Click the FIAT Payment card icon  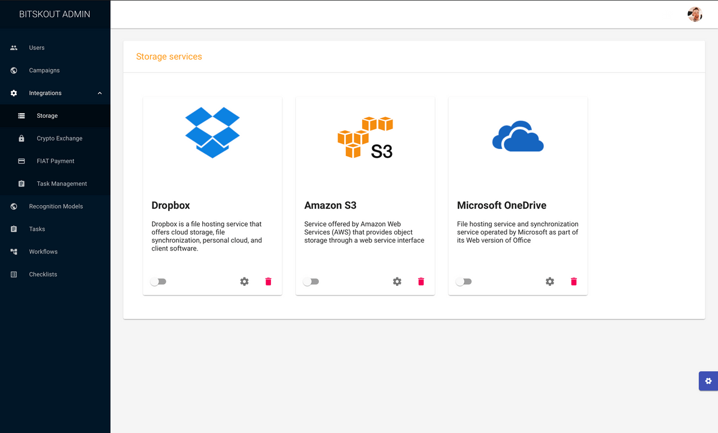(x=22, y=161)
